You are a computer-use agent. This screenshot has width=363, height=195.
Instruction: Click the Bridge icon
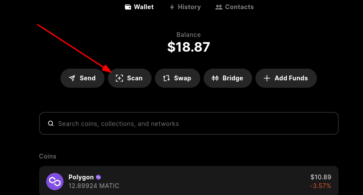click(215, 78)
